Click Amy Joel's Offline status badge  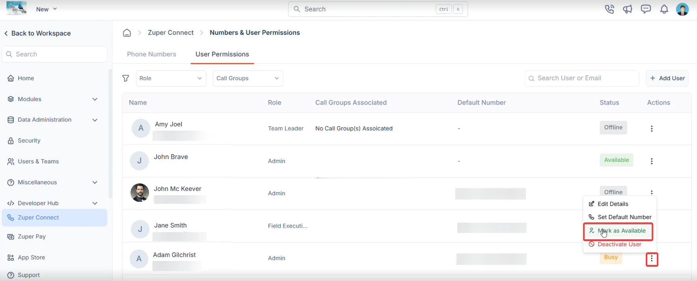[x=613, y=128]
